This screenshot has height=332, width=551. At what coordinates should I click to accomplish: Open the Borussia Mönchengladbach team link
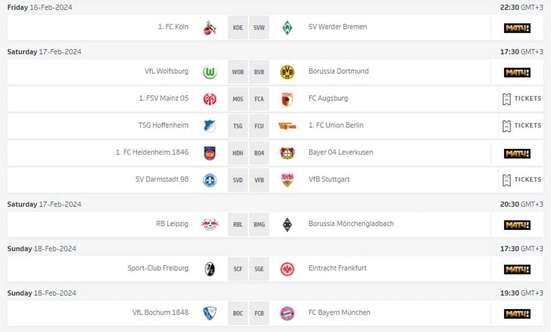pos(351,224)
